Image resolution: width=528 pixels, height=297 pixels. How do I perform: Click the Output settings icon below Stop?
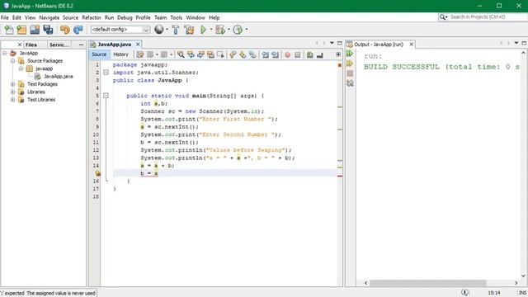point(350,82)
